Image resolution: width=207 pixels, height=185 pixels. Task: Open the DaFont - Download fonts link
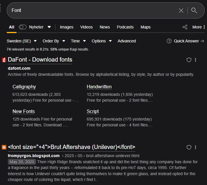click(x=40, y=60)
